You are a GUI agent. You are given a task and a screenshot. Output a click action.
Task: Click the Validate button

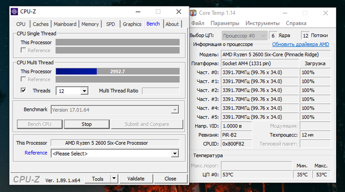[x=136, y=179]
